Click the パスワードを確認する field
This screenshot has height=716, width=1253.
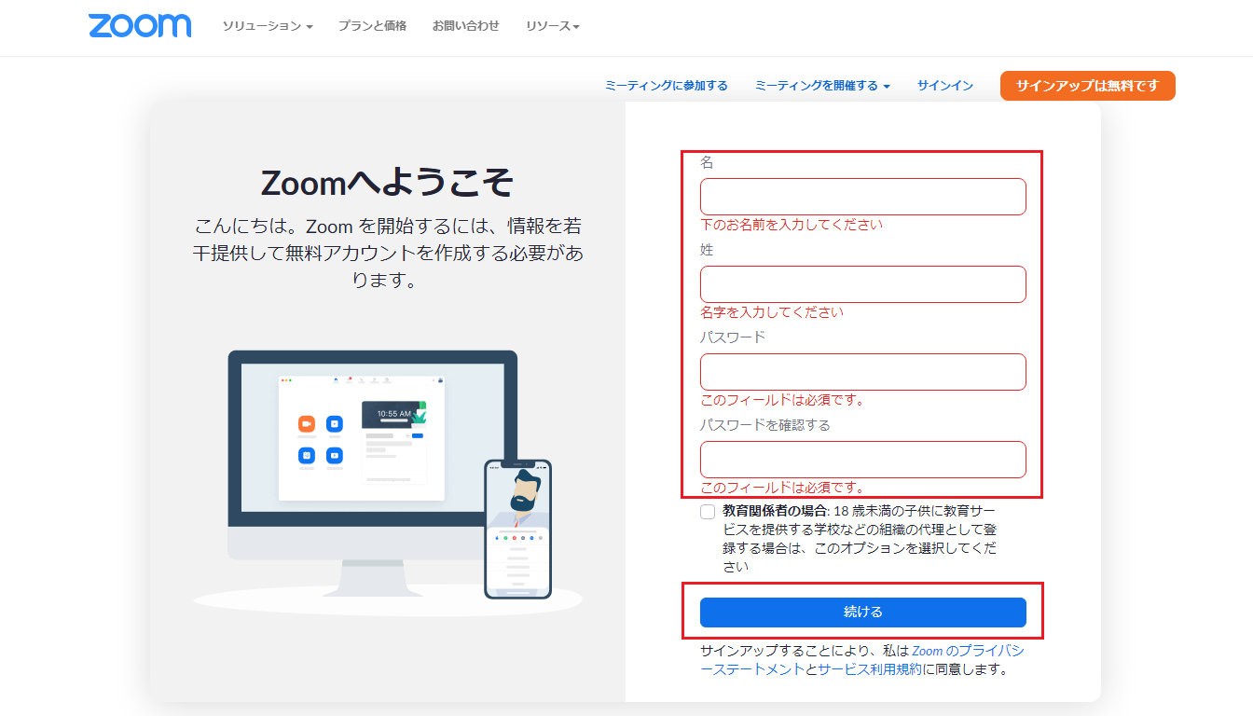pos(862,460)
